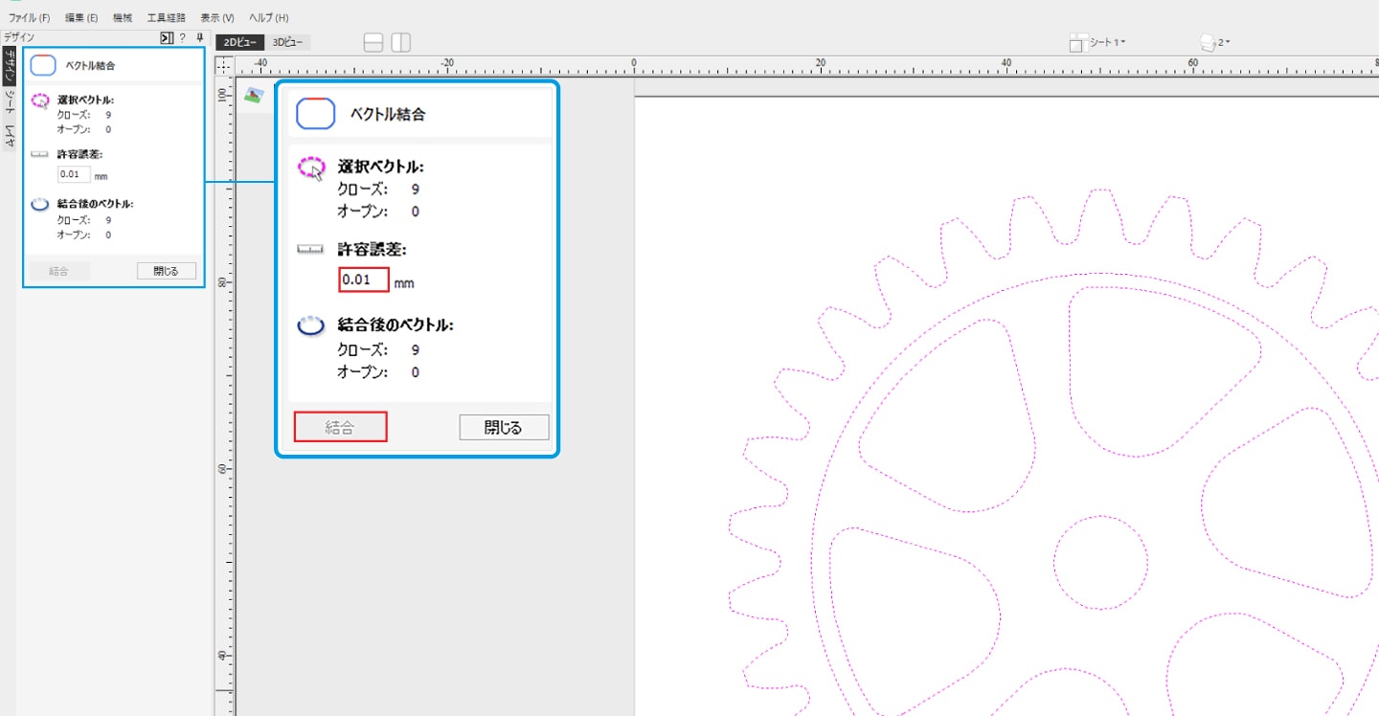The image size is (1379, 716).
Task: Click the 許容誤差 tolerance field in side panel
Action: 74,174
